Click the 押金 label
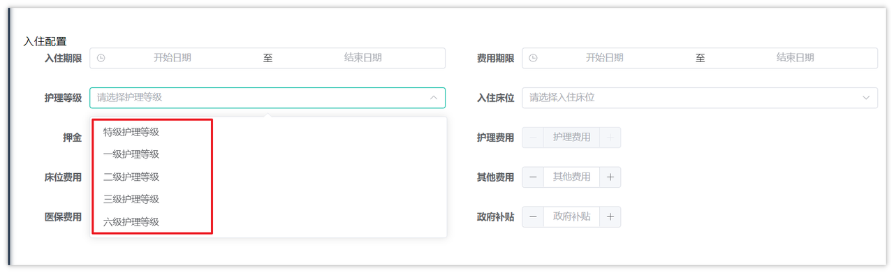The image size is (894, 273). click(x=72, y=138)
